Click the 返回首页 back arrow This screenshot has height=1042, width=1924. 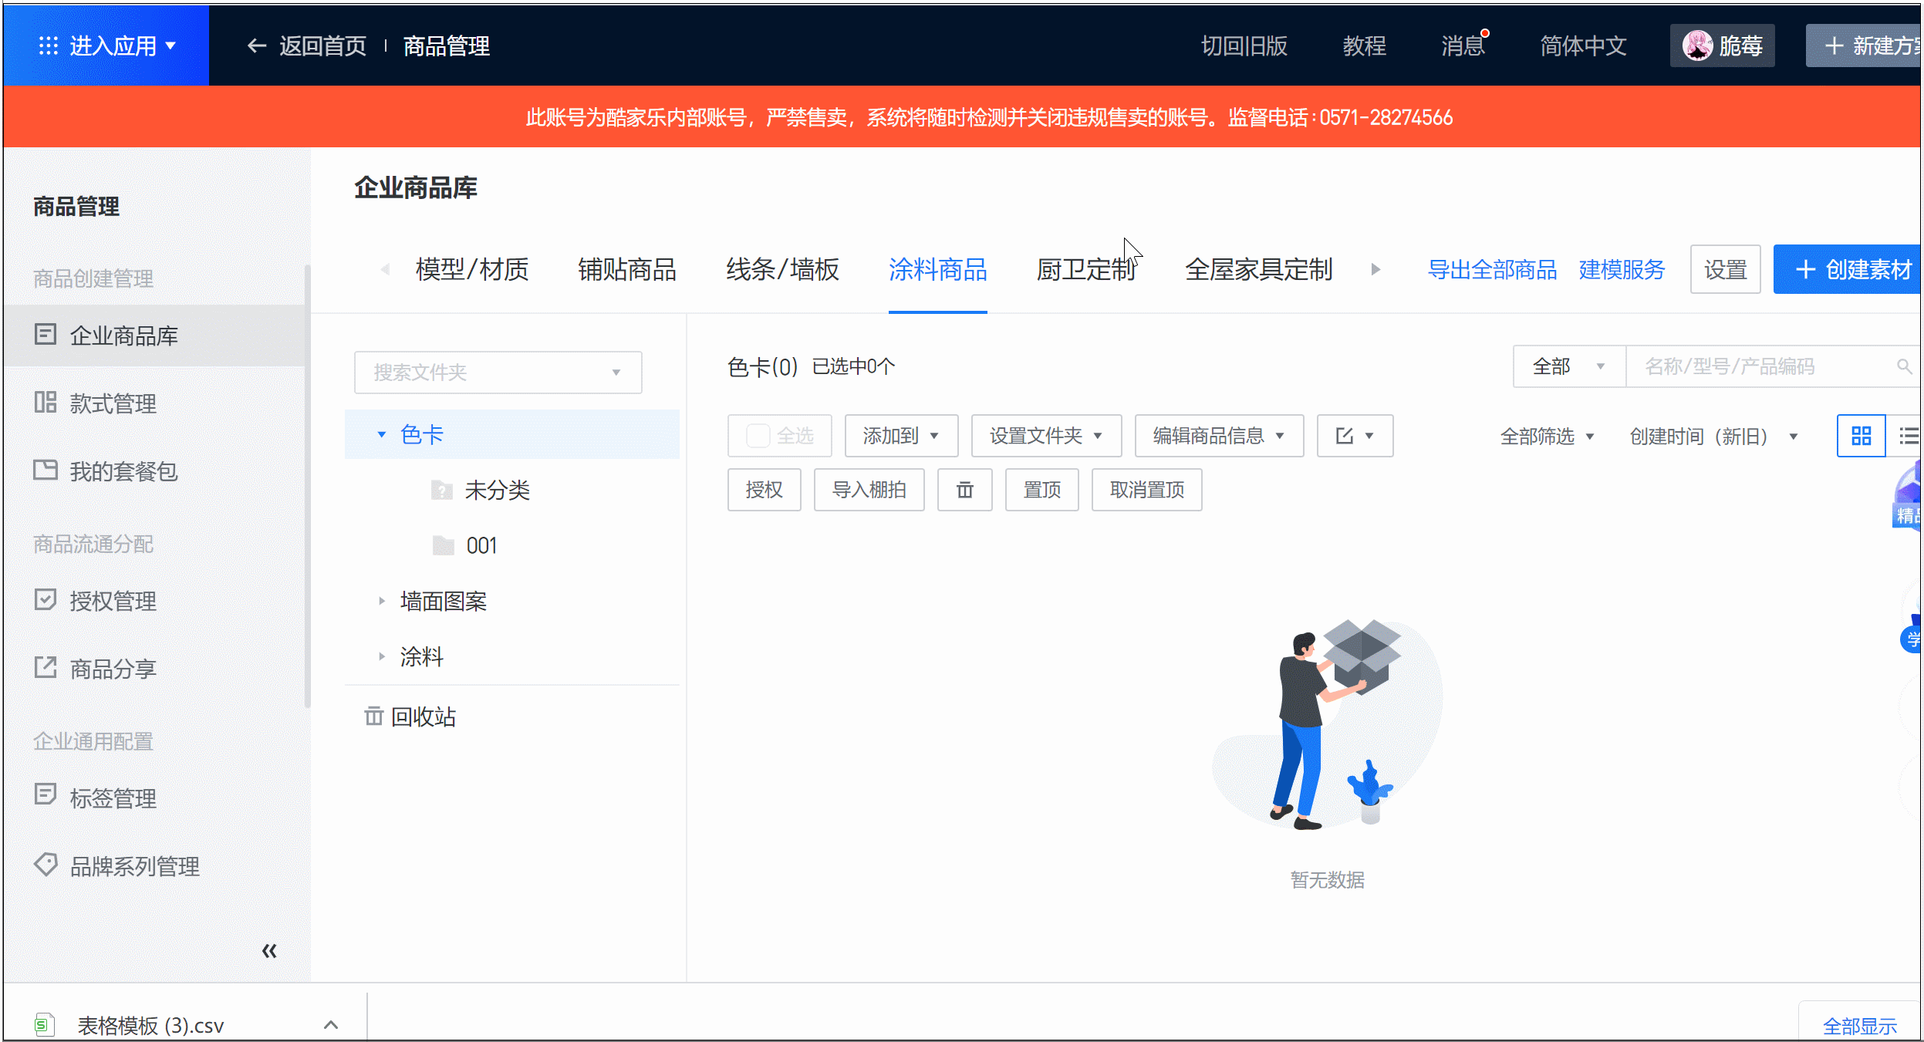(257, 46)
